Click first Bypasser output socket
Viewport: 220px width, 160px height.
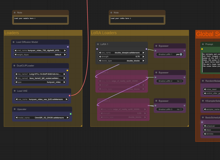(184, 51)
